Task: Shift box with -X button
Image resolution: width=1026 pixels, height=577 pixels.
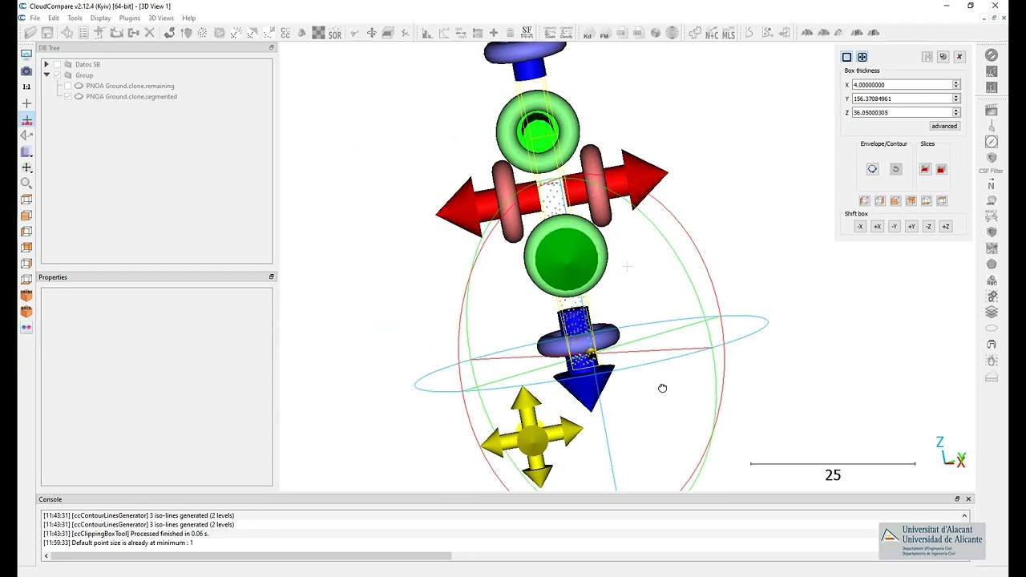Action: pyautogui.click(x=860, y=227)
